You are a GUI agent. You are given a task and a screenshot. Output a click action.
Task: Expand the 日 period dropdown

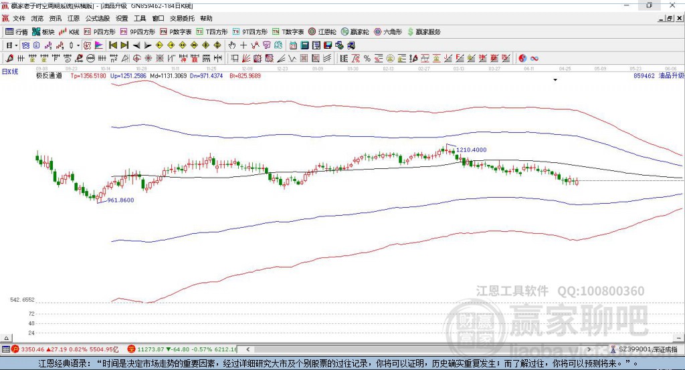[x=16, y=45]
